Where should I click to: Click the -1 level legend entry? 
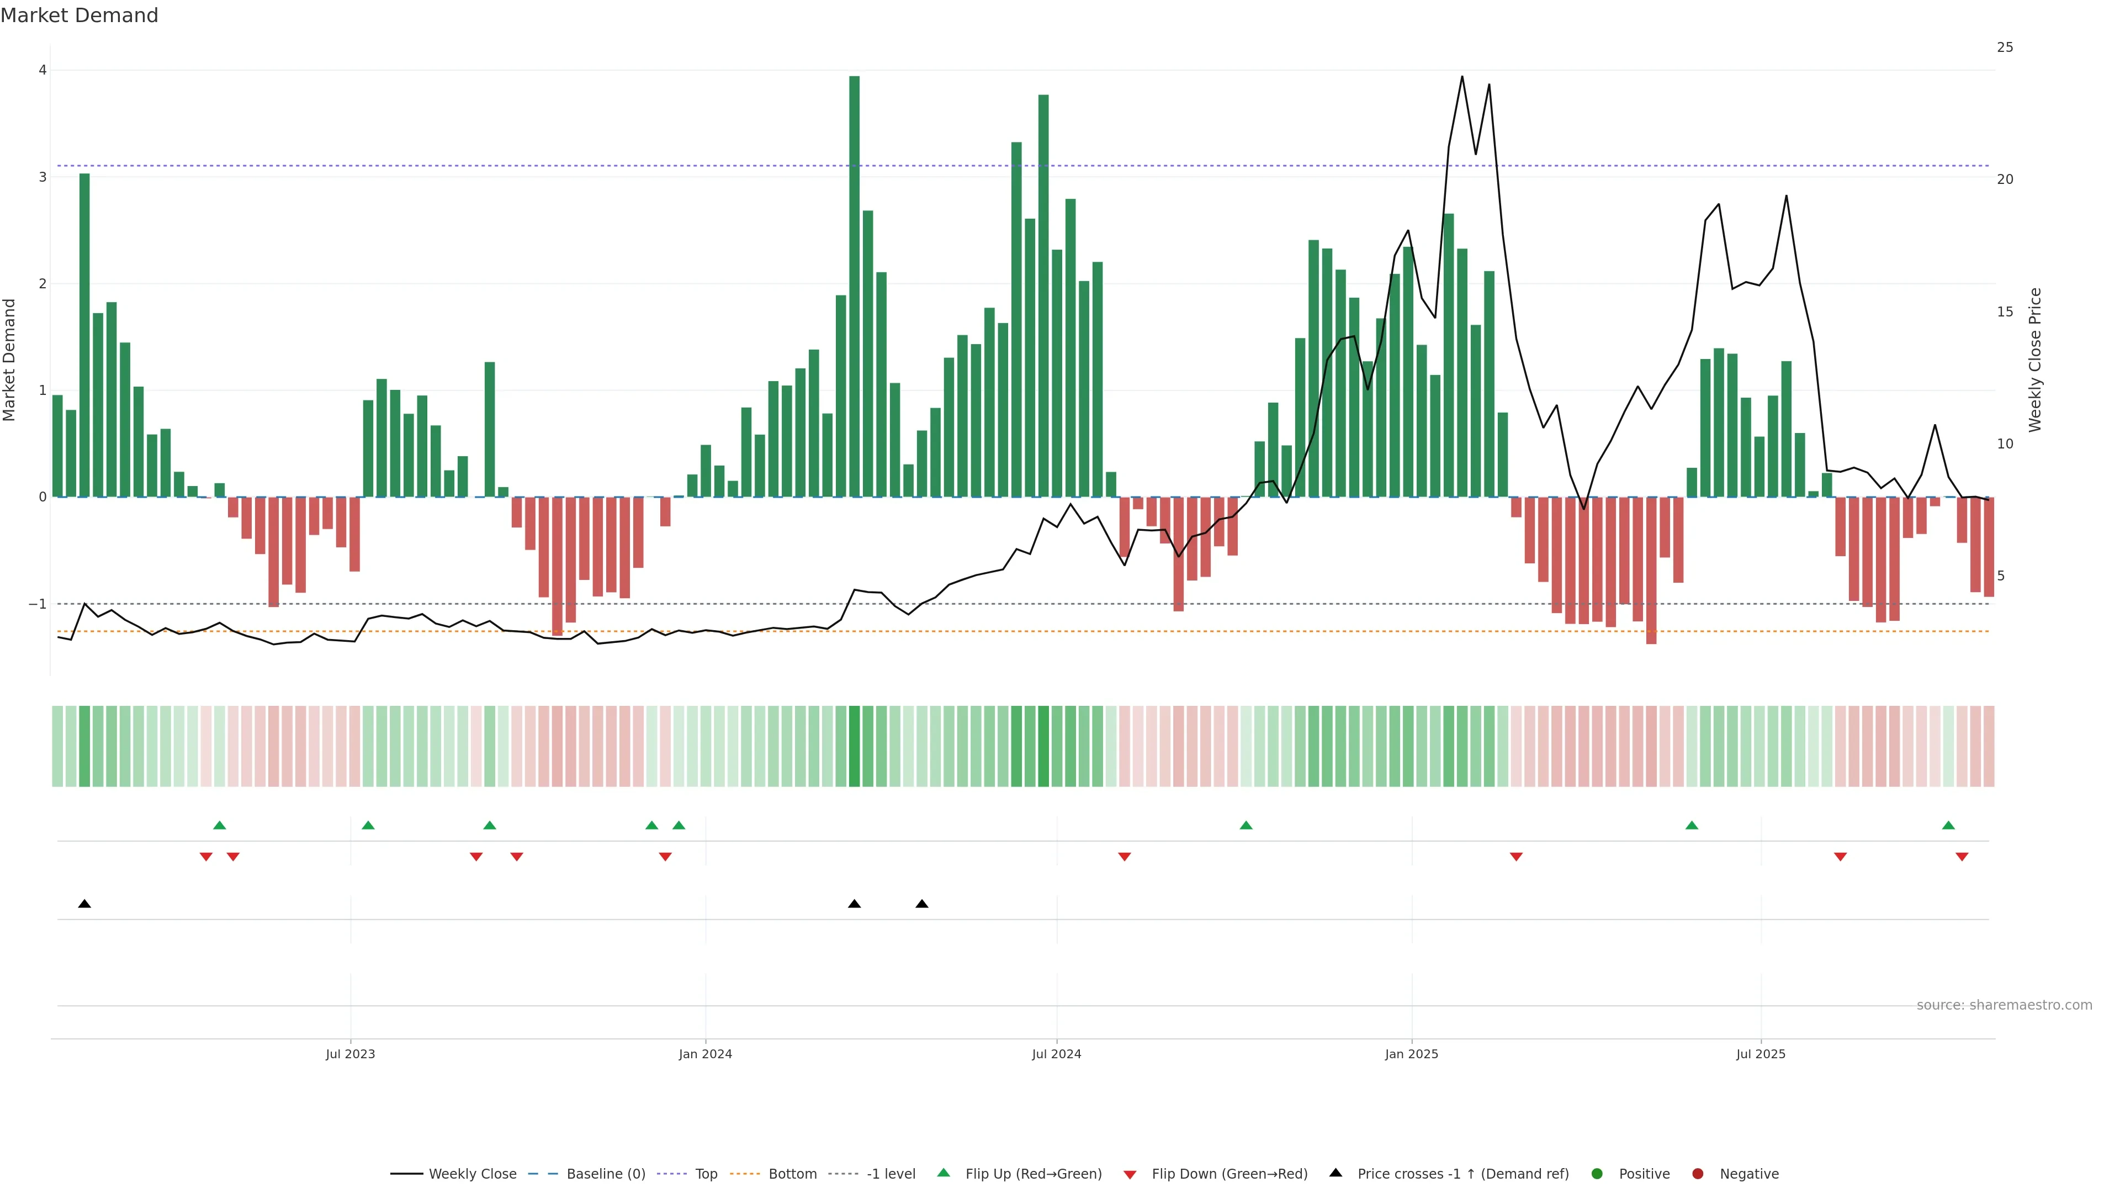click(x=891, y=1174)
